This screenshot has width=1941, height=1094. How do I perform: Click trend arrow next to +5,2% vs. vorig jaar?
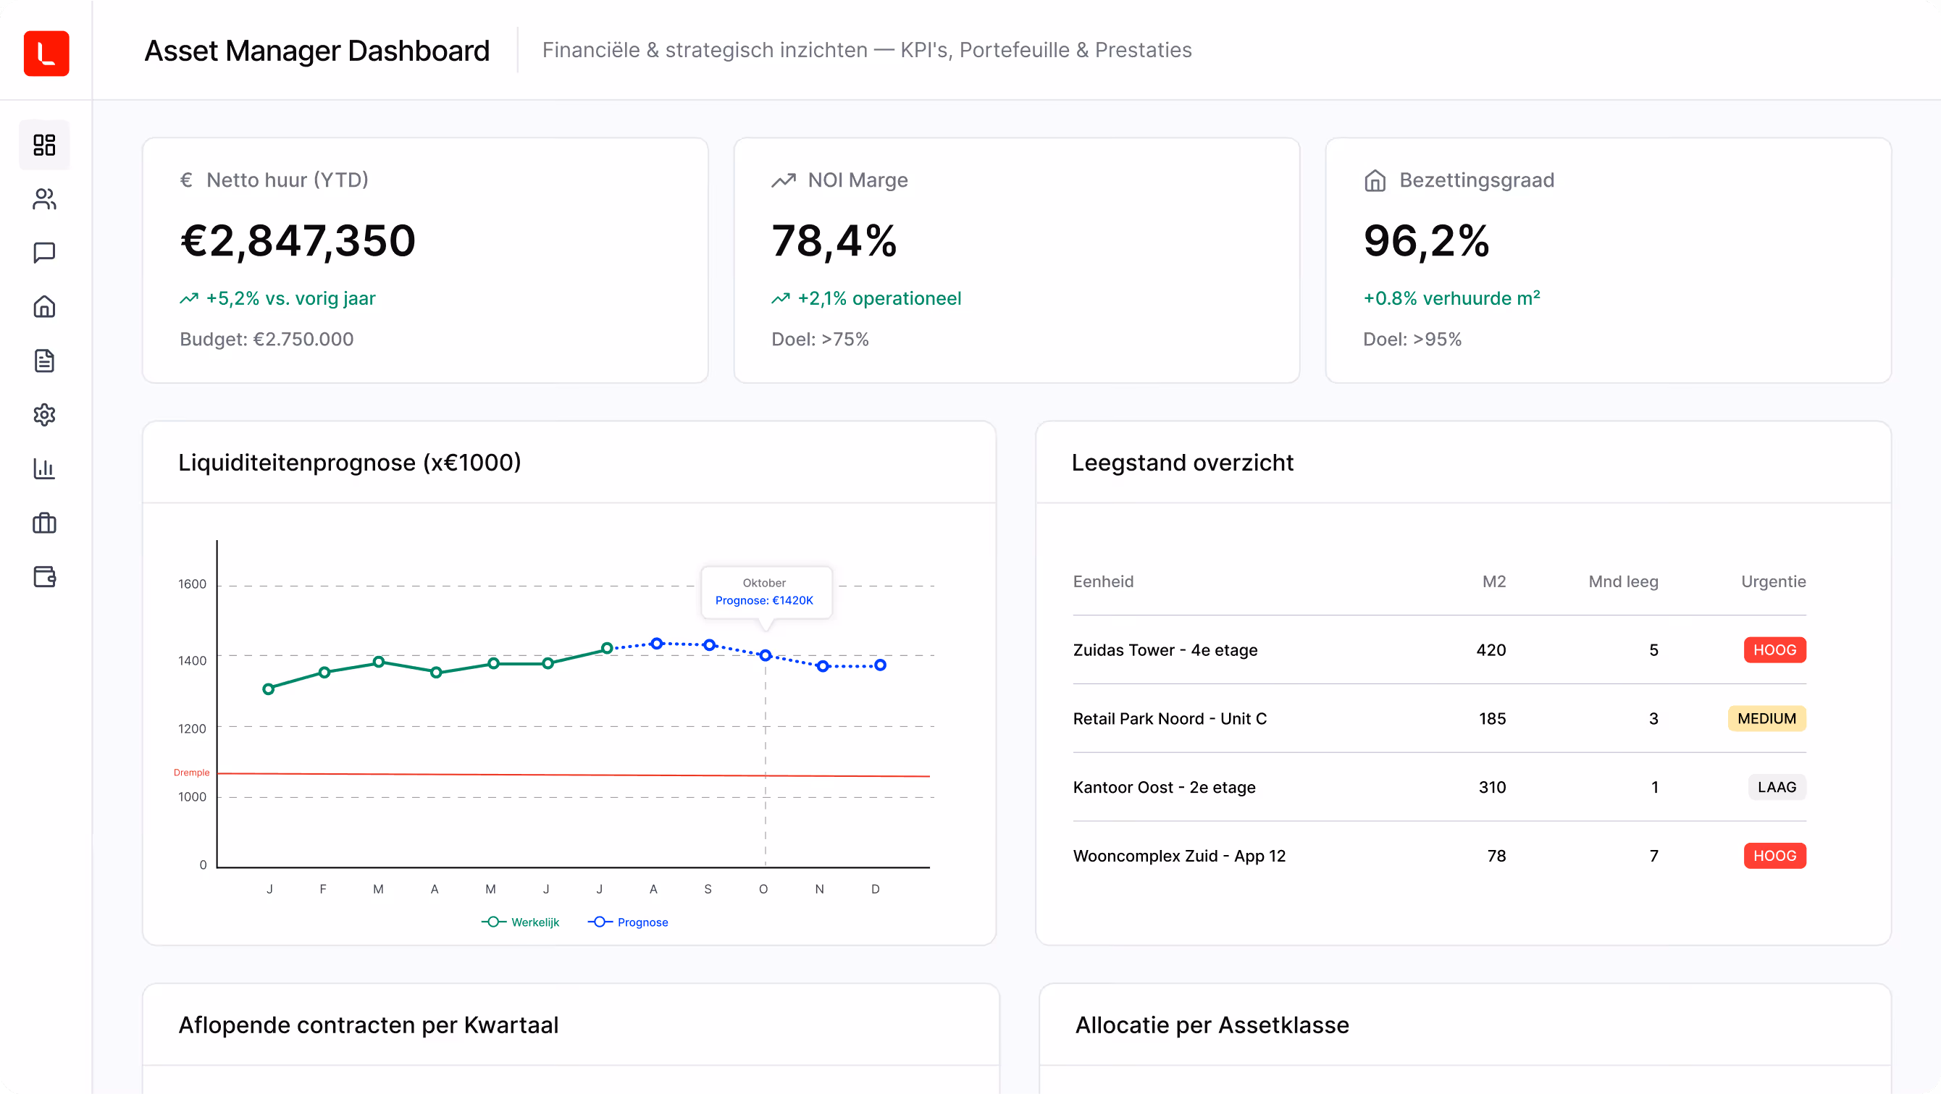pyautogui.click(x=188, y=298)
